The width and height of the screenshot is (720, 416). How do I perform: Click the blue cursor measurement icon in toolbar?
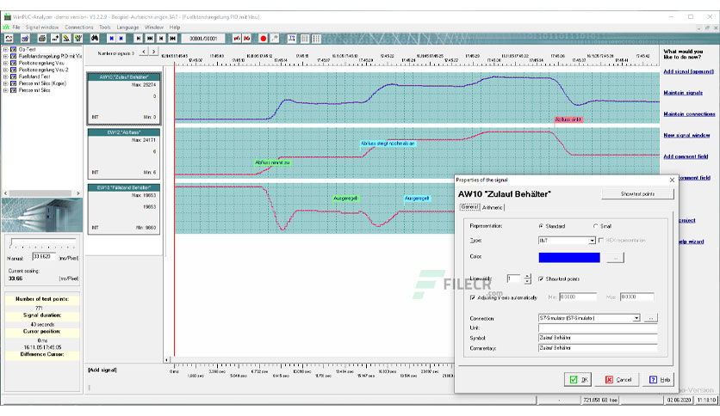[x=292, y=39]
